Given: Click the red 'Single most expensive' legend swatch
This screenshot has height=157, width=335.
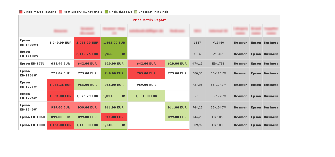Looking at the screenshot, I should [21, 12].
